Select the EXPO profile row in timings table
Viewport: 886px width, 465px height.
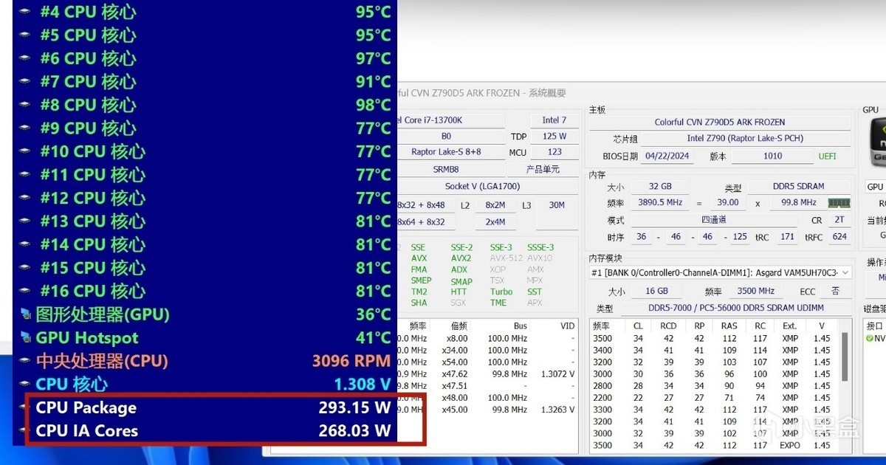coord(716,445)
